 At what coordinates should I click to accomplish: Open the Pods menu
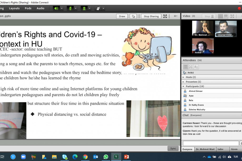[x=28, y=8]
